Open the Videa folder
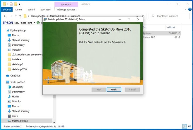 coord(15,116)
